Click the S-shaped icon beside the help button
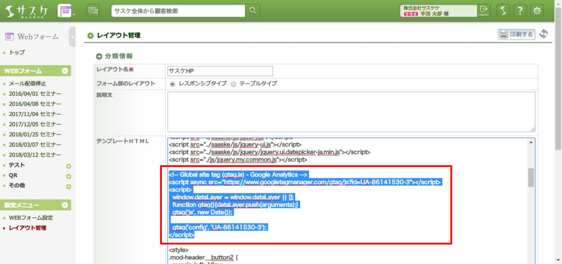The image size is (562, 264). click(x=504, y=11)
